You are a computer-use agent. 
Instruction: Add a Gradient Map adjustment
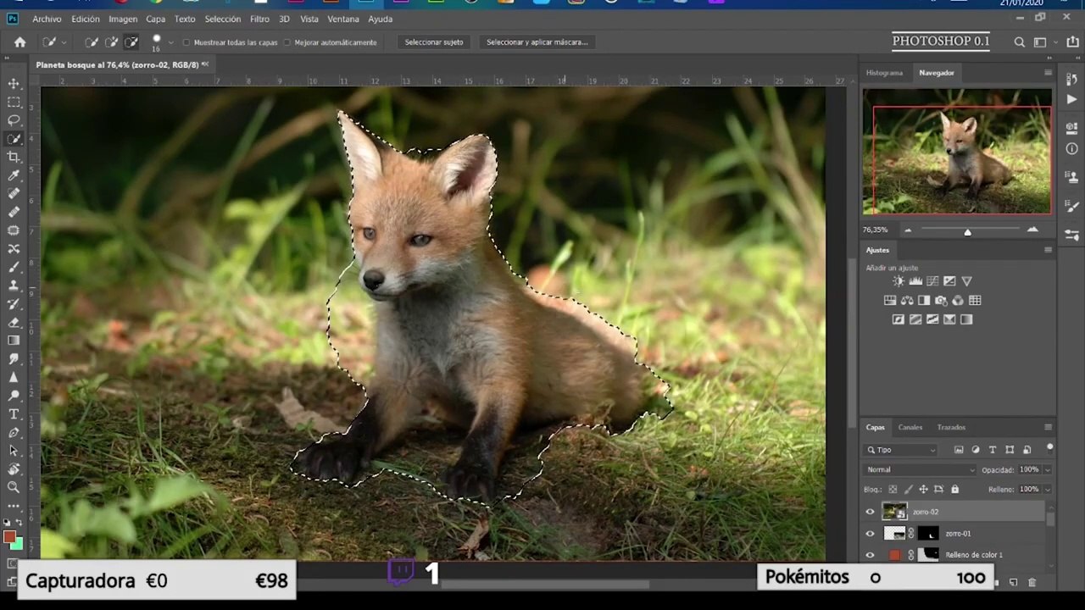pyautogui.click(x=966, y=319)
